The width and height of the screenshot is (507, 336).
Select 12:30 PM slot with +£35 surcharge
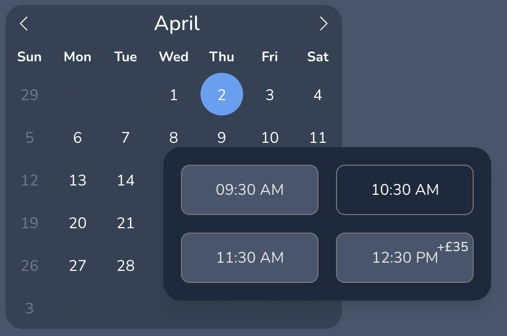click(x=405, y=258)
